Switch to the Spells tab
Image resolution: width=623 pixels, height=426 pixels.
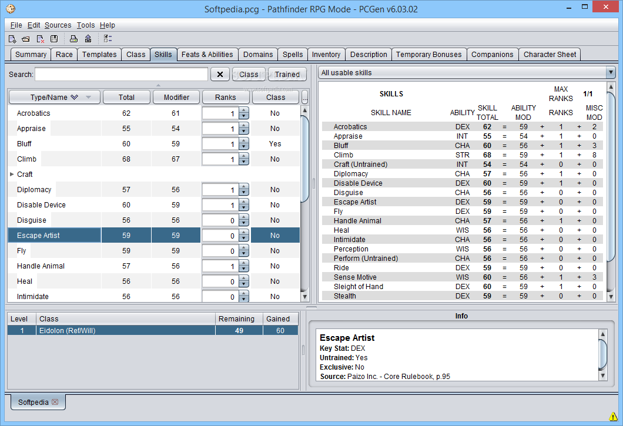point(293,55)
